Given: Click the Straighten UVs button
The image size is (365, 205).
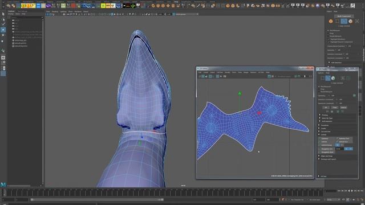Looking at the screenshot, I should [x=327, y=149].
